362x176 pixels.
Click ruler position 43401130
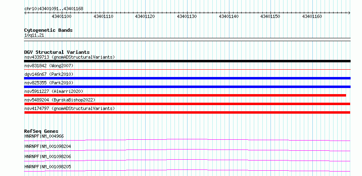(187, 16)
